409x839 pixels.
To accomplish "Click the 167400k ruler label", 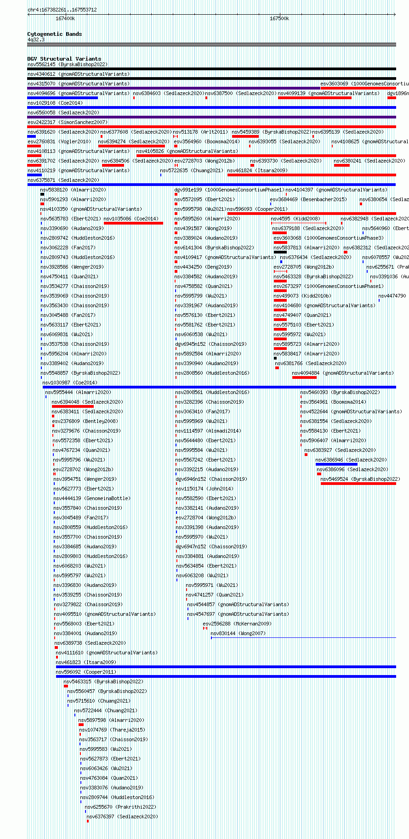I will coord(65,18).
